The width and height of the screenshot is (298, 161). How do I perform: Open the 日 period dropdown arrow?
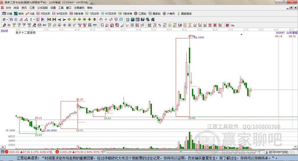click(x=7, y=19)
